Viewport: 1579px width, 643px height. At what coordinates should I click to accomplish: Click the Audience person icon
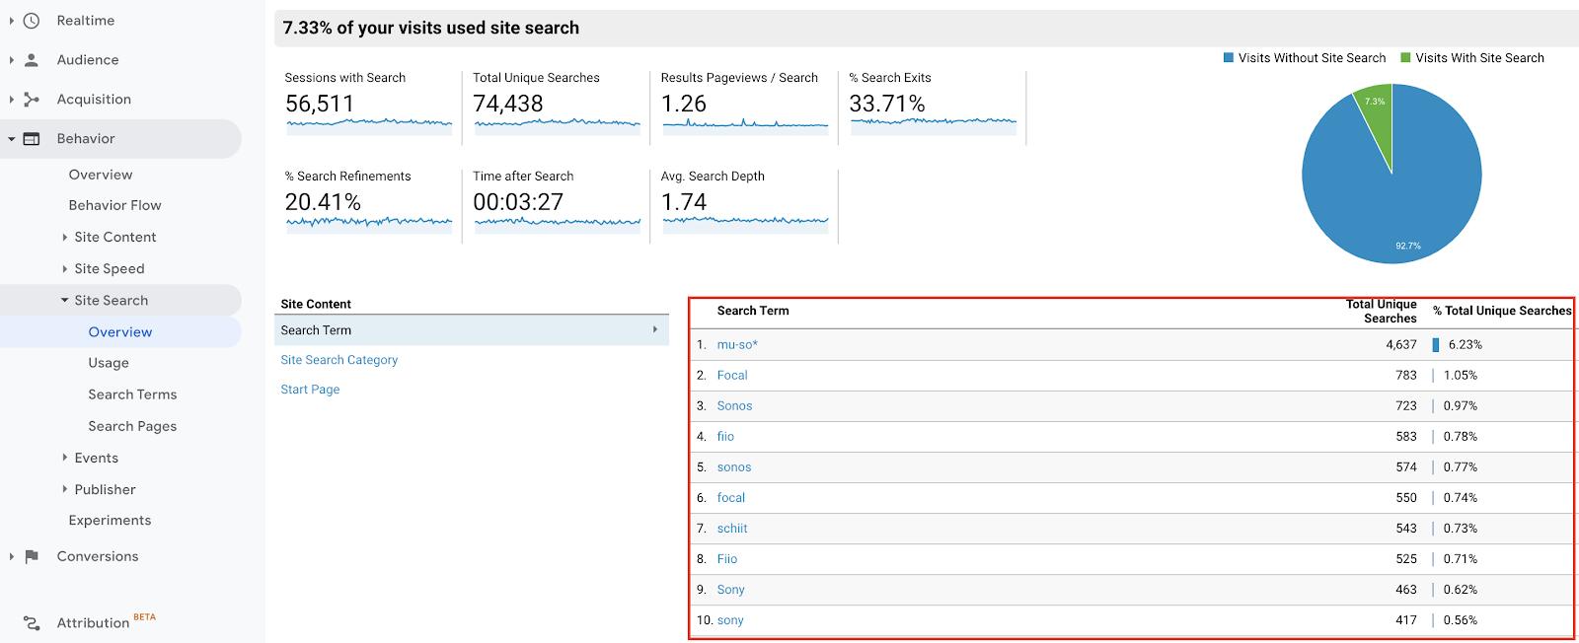click(32, 60)
